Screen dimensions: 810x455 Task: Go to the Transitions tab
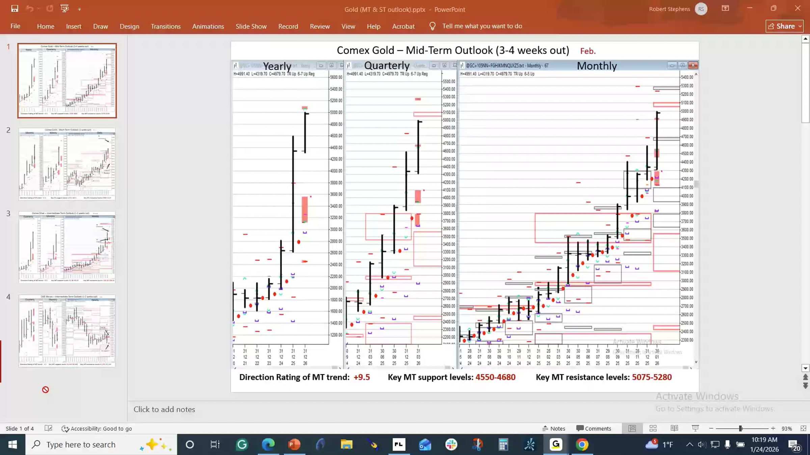point(165,26)
